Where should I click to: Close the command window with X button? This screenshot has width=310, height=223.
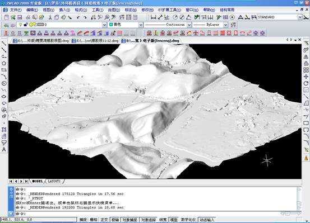(x=11, y=213)
